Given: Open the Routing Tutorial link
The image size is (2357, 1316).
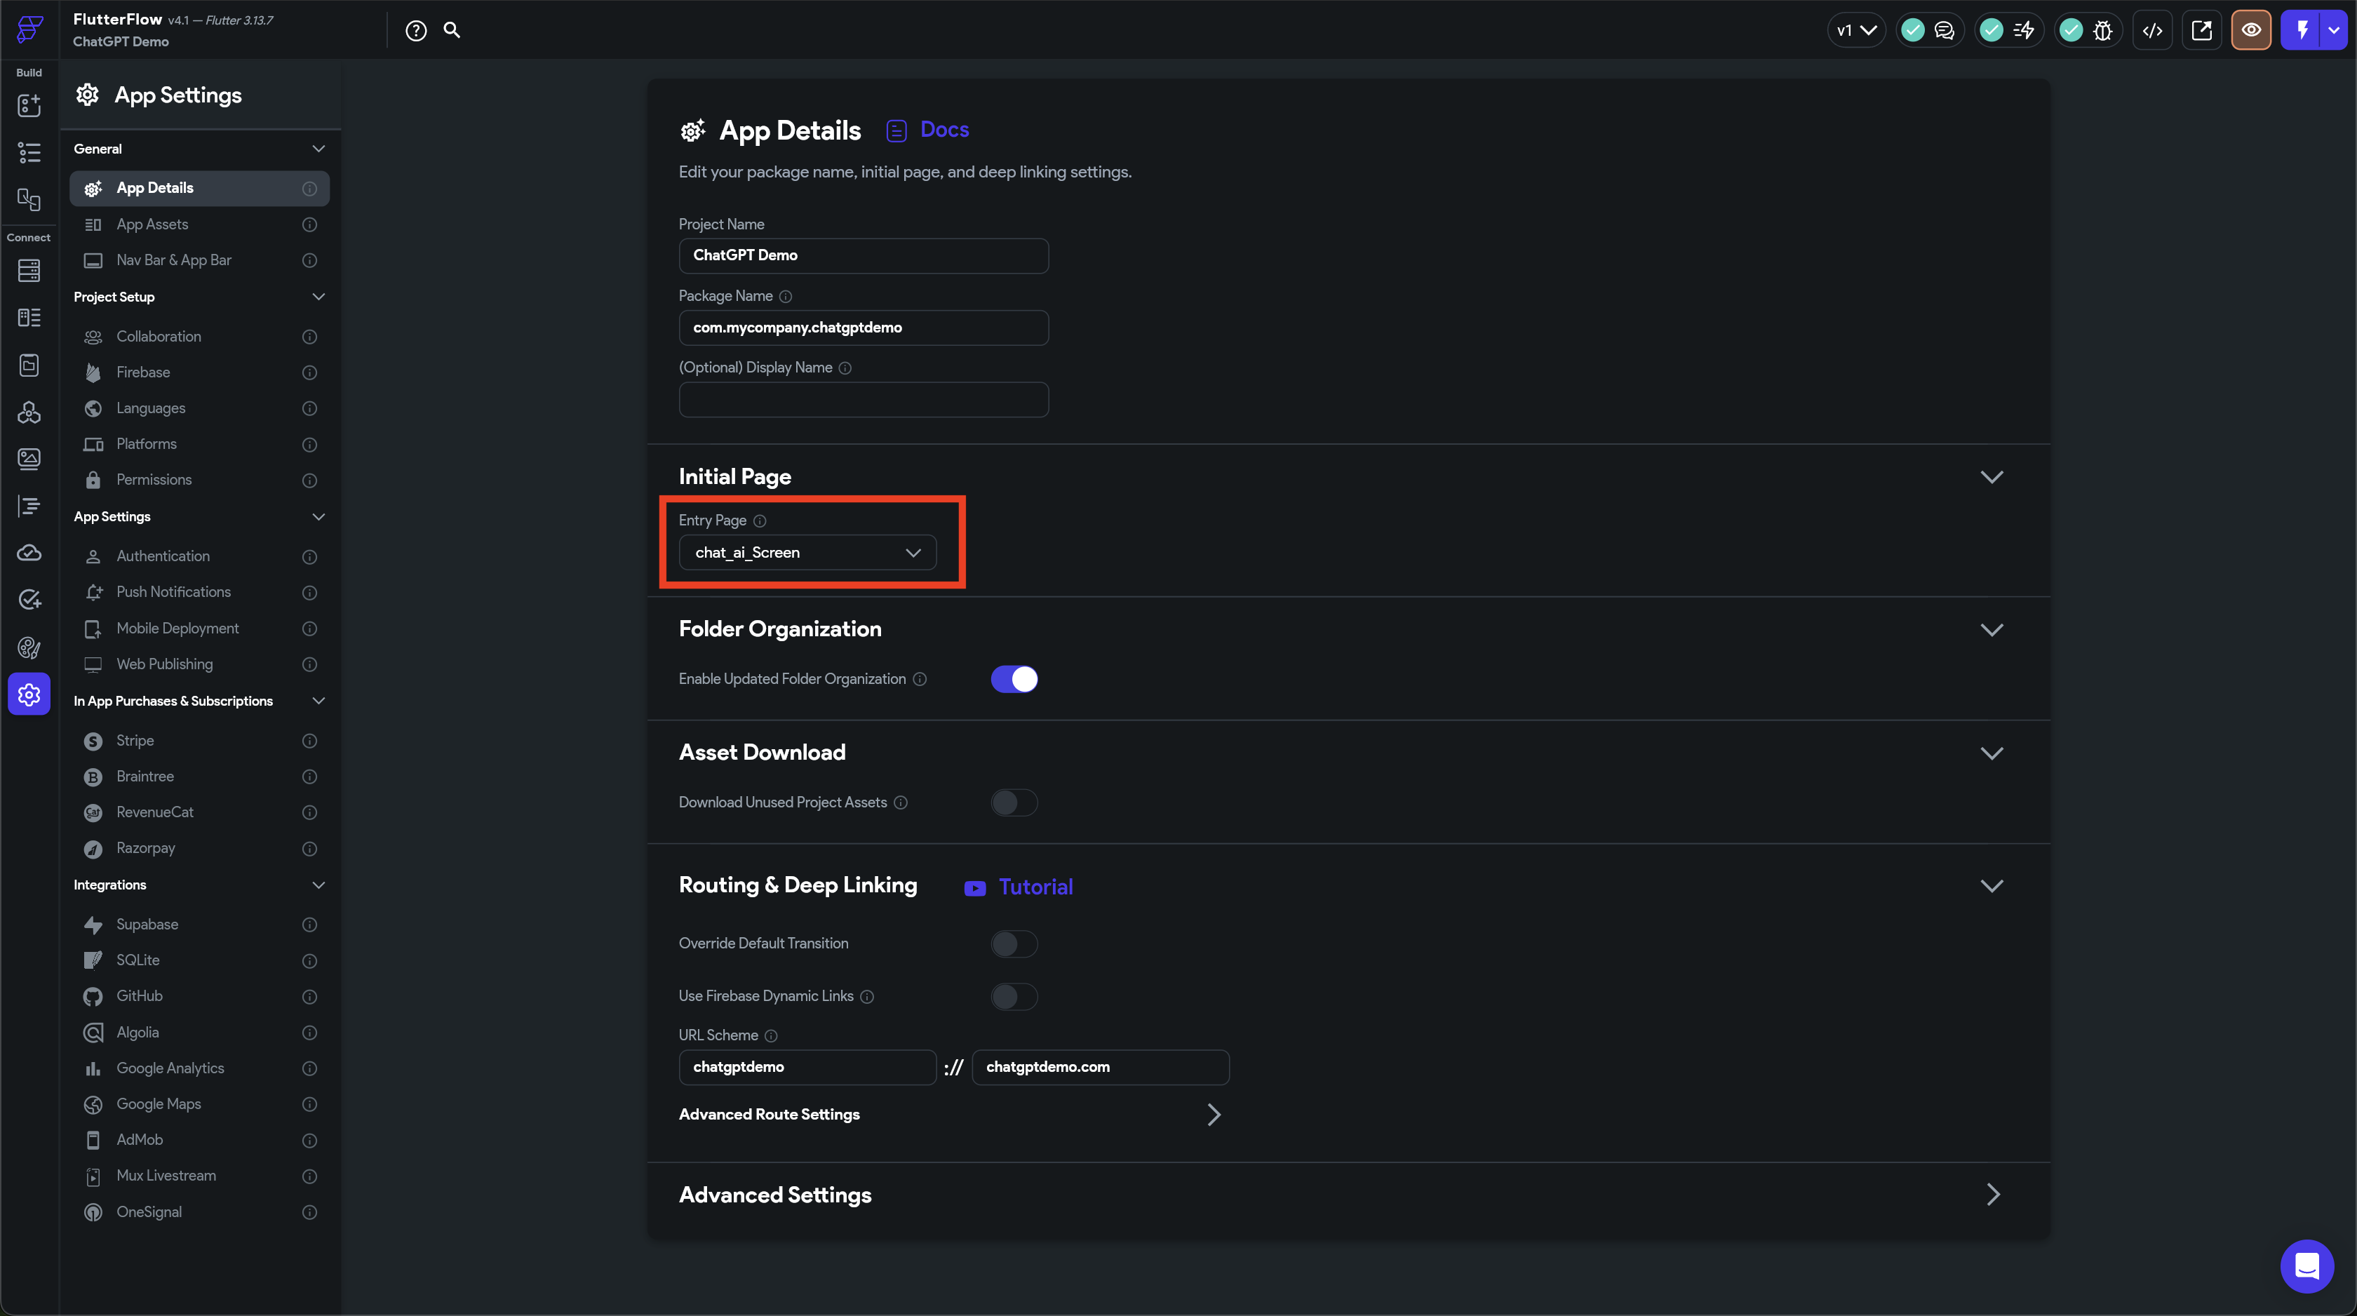Looking at the screenshot, I should click(x=1035, y=887).
